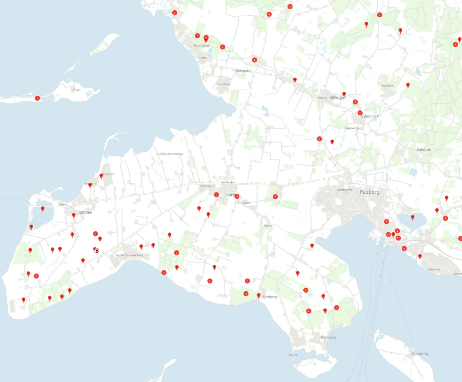
Task: Click the pin beside the Hesseløje label
Action: (101, 176)
